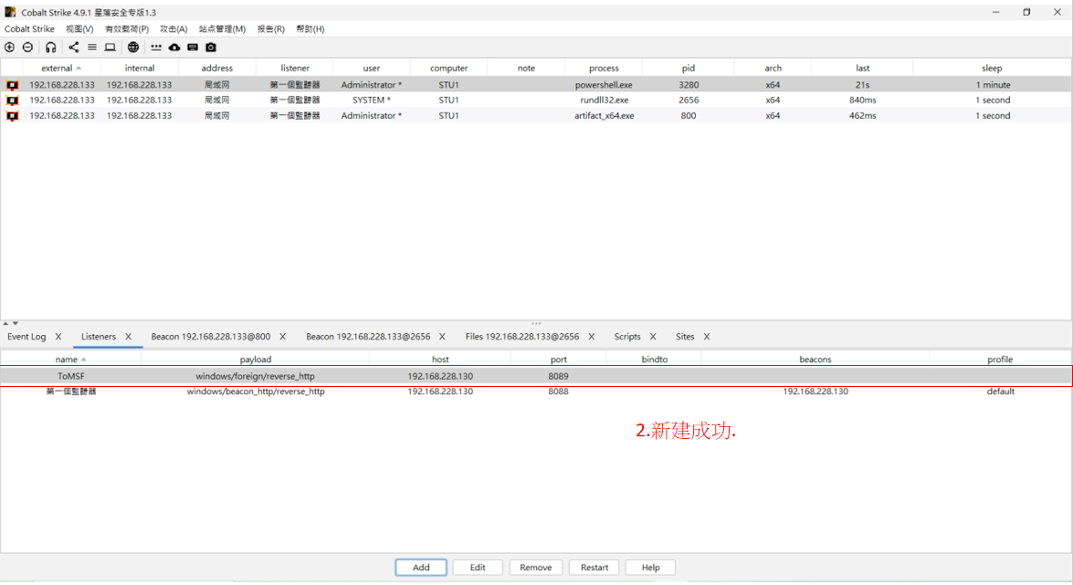This screenshot has height=585, width=1073.
Task: Switch to the Scripts tab
Action: pos(627,337)
